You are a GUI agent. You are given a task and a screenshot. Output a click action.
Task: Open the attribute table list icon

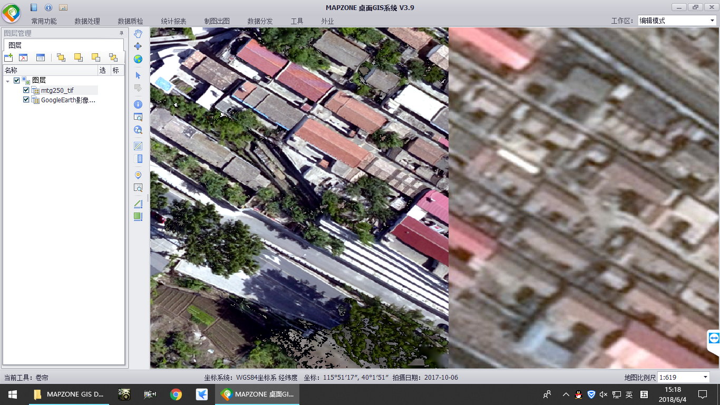pyautogui.click(x=138, y=159)
